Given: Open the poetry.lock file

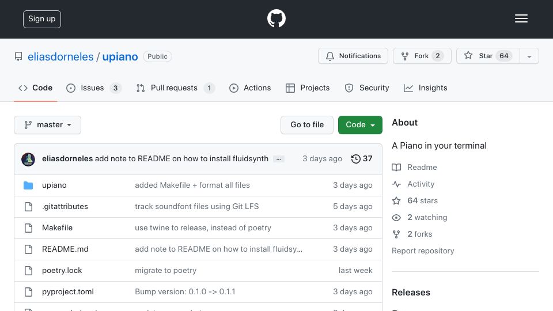Looking at the screenshot, I should pos(62,271).
